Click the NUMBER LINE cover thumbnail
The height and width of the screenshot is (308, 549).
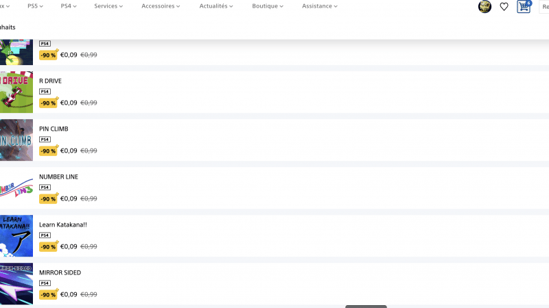pos(16,188)
